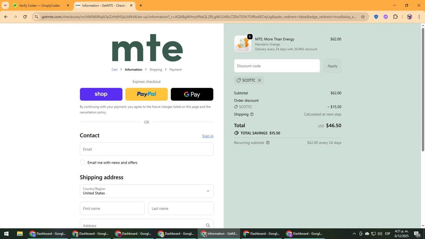Open the volume speaker tray icon
The width and height of the screenshot is (425, 239).
tap(380, 234)
